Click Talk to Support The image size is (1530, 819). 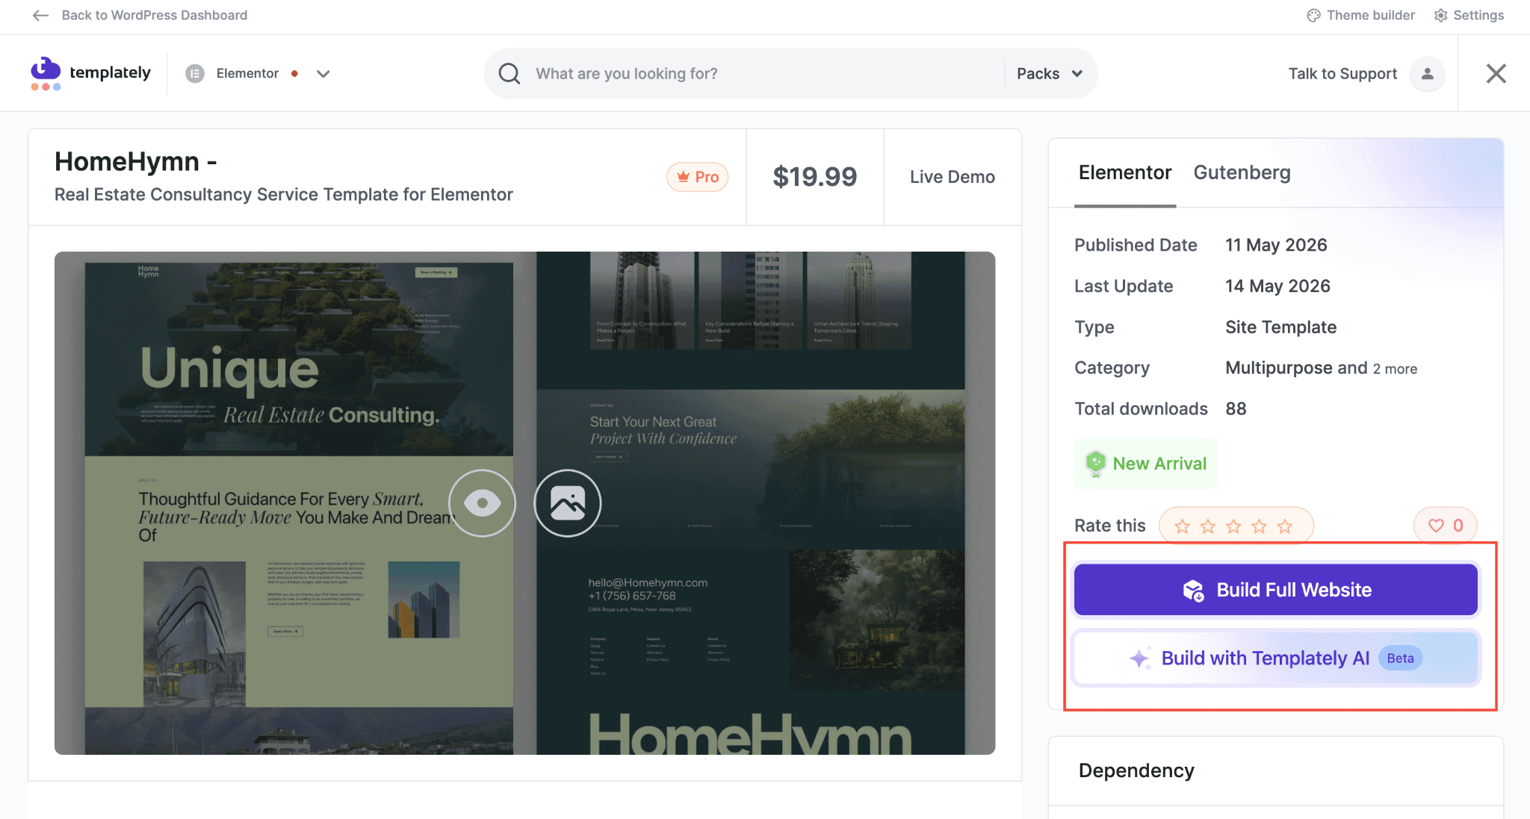click(1342, 73)
